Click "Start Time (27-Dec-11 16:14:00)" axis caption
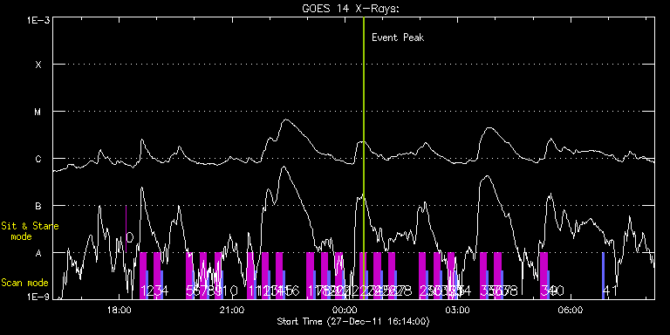Viewport: 670px width, 335px height. pyautogui.click(x=353, y=321)
